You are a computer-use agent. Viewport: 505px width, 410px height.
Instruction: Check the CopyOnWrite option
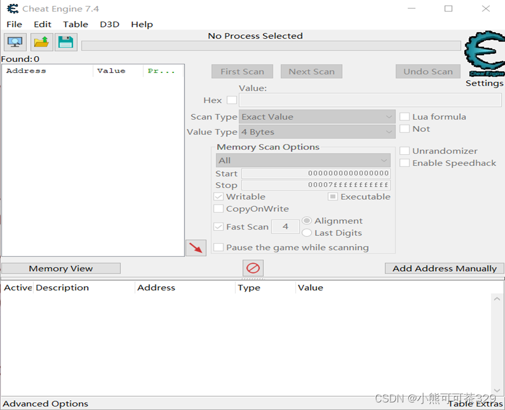pyautogui.click(x=218, y=209)
